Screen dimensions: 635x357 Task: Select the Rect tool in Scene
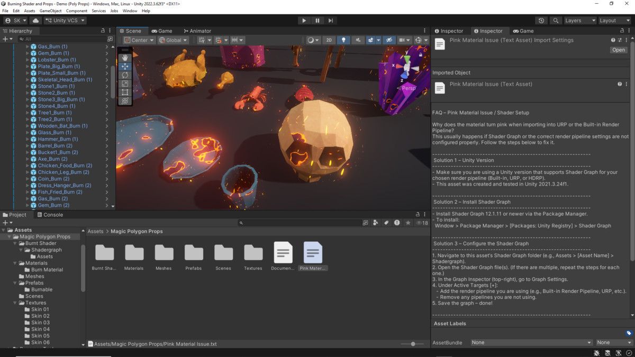(125, 92)
